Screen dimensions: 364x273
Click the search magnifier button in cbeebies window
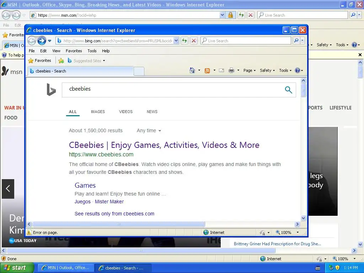[x=296, y=41]
